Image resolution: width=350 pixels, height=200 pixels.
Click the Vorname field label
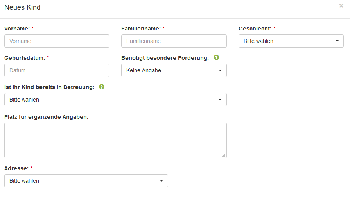click(x=17, y=29)
